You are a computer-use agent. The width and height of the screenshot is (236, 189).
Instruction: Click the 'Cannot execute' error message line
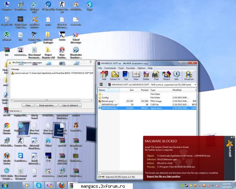pos(52,73)
